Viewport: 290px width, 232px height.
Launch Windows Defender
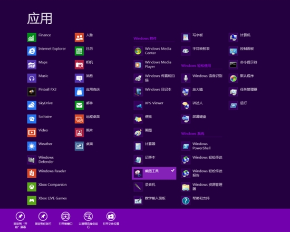(x=41, y=160)
